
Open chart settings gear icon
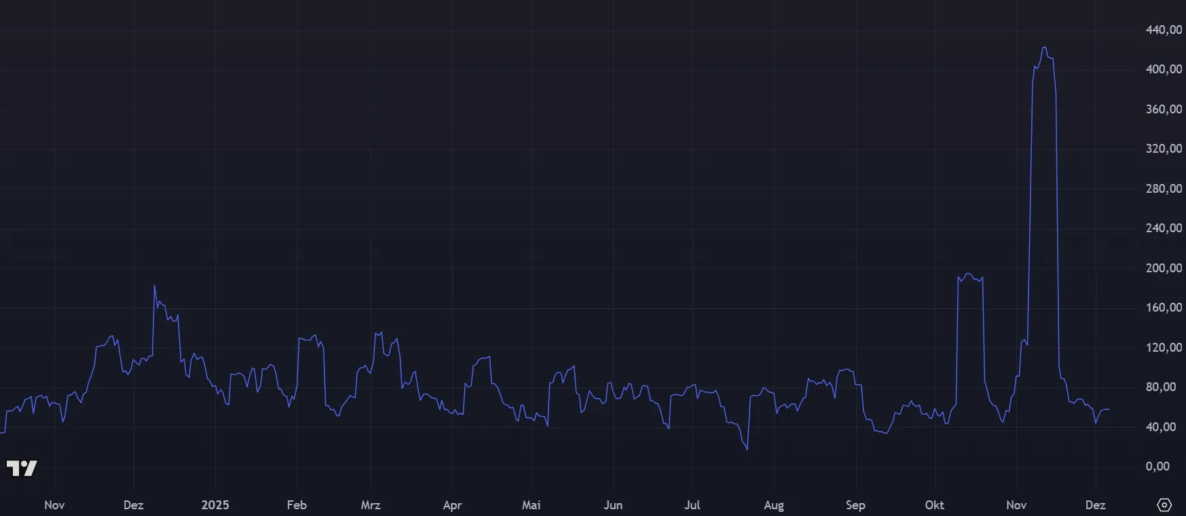tap(1164, 505)
